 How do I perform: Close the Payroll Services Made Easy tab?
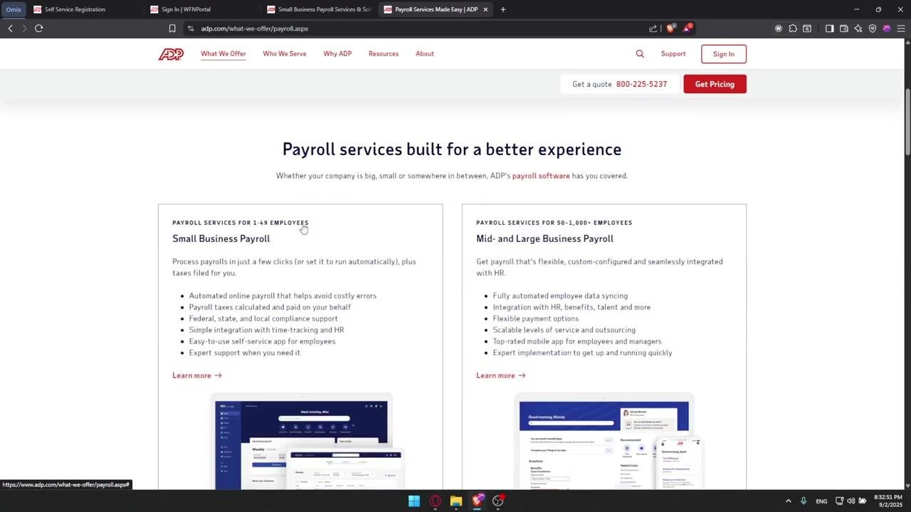pos(485,9)
